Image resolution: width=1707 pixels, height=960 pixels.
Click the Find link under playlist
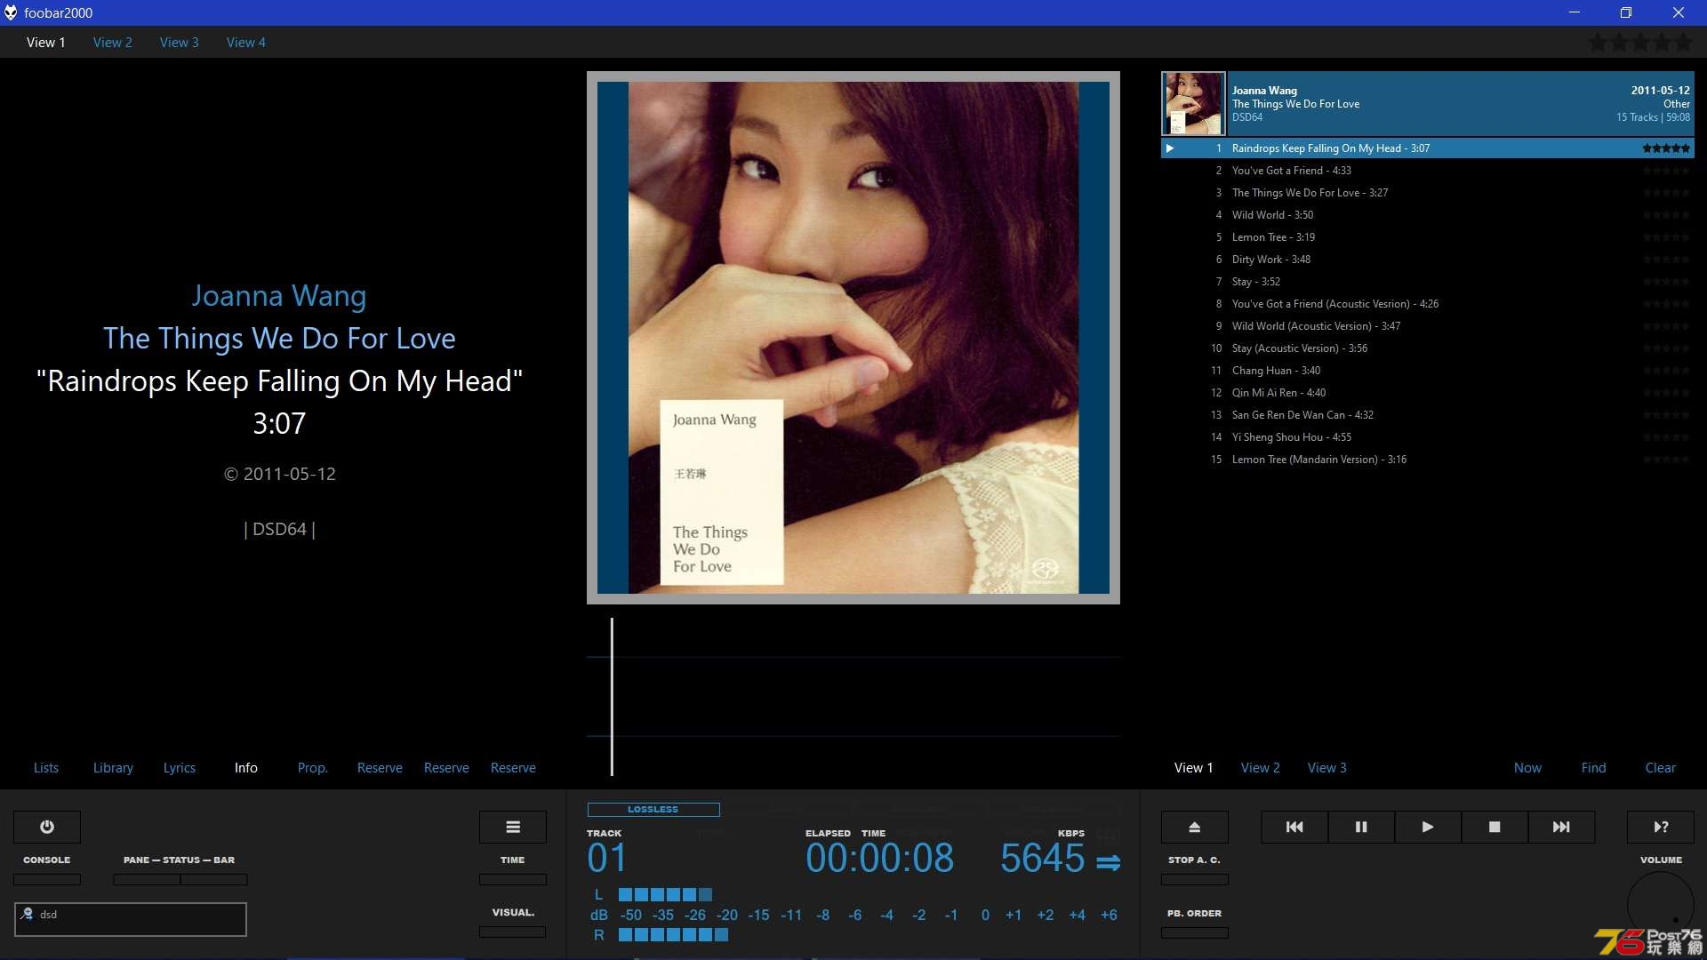click(x=1594, y=767)
